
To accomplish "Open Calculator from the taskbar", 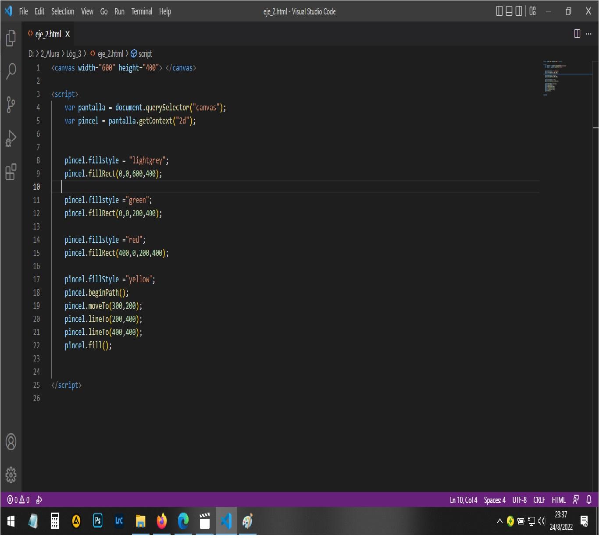I will (x=55, y=521).
